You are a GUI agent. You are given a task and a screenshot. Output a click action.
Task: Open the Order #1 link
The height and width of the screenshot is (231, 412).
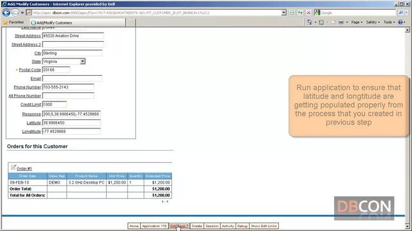[24, 169]
